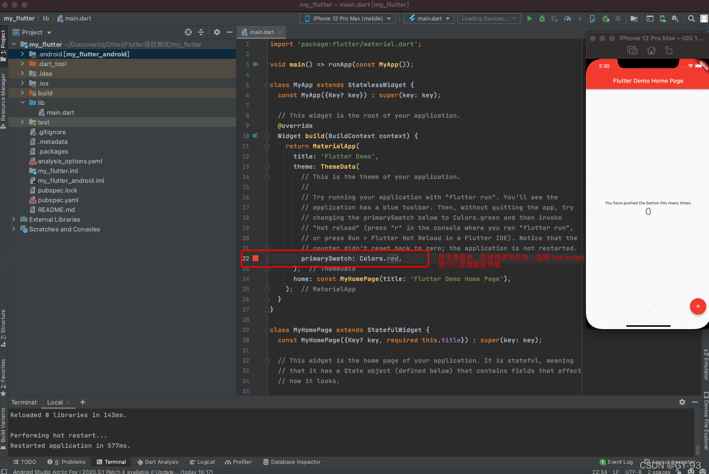Expand the .android folder
The height and width of the screenshot is (474, 709).
click(x=22, y=54)
